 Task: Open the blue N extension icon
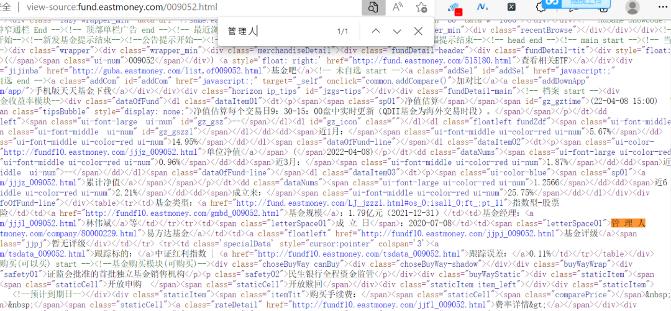pyautogui.click(x=483, y=7)
